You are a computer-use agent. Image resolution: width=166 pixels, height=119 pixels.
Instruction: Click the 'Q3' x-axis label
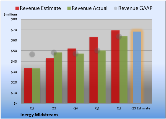(54, 108)
